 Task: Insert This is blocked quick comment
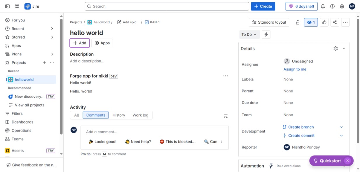(x=178, y=142)
